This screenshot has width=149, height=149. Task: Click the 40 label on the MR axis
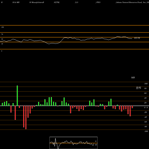click(x=145, y=98)
